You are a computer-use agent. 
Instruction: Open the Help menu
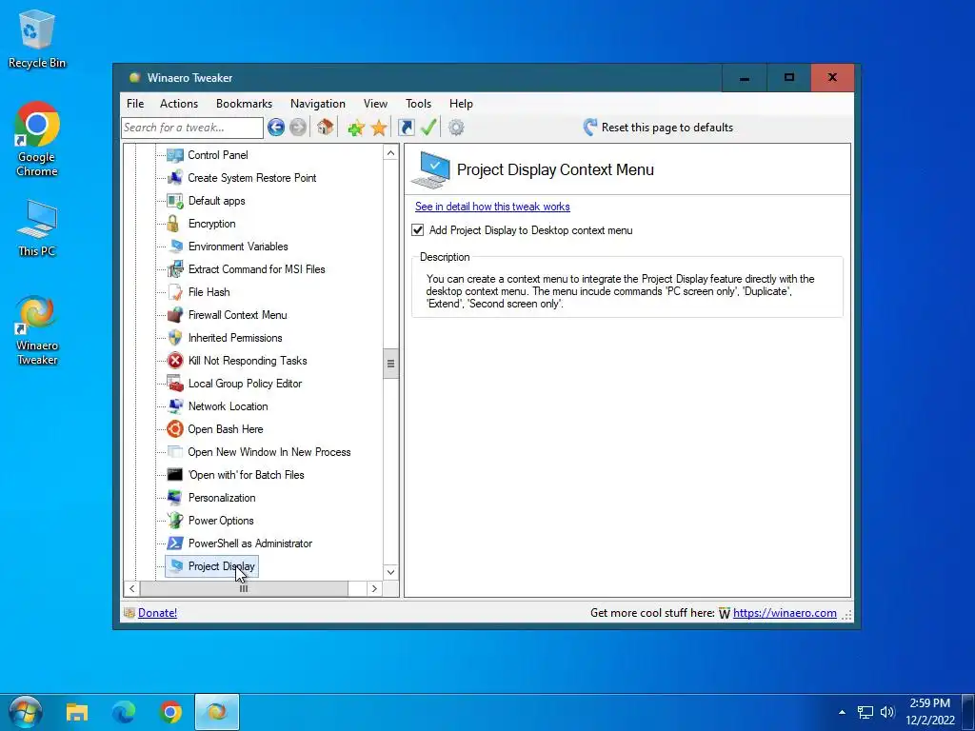pyautogui.click(x=462, y=104)
